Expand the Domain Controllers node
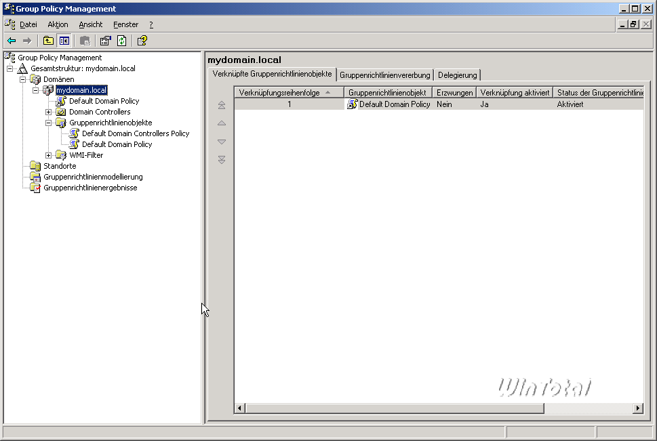The image size is (657, 441). [x=49, y=112]
